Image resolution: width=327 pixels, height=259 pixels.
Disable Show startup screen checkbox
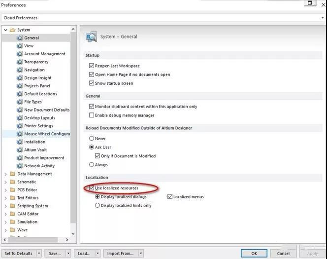[91, 83]
